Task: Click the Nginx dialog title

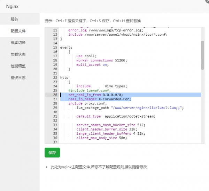Action: (x=12, y=6)
